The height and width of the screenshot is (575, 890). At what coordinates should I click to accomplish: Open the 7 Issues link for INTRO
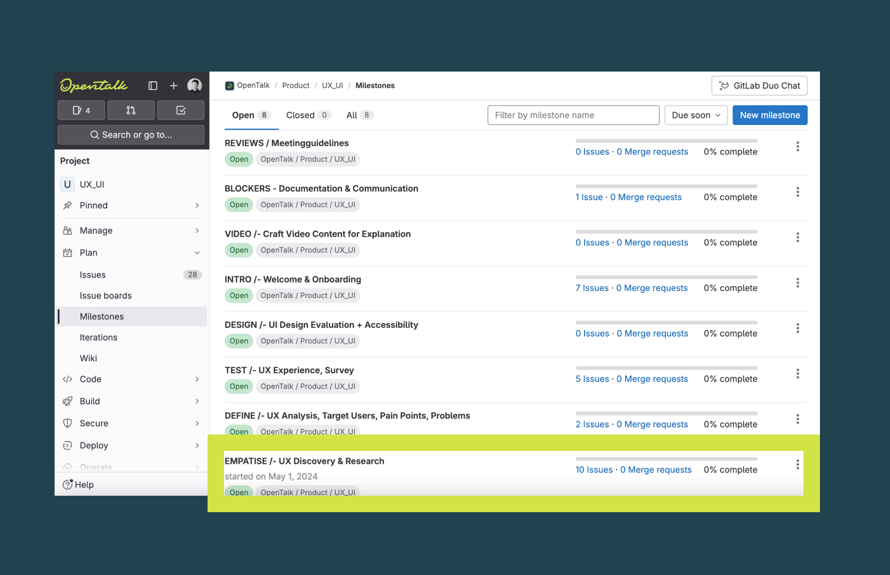click(x=592, y=288)
